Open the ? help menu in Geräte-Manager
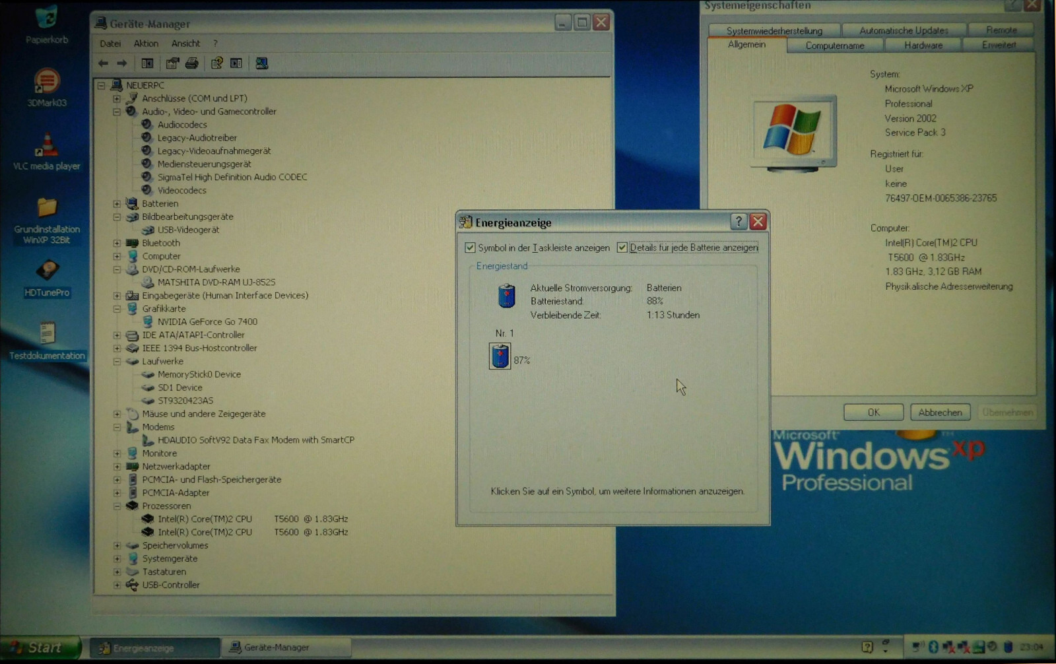Image resolution: width=1056 pixels, height=664 pixels. (215, 44)
